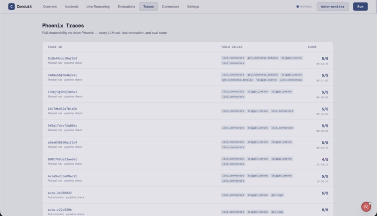377x216 pixels.
Task: Open trace 2408e50f684b2a7c
Action: pyautogui.click(x=62, y=75)
